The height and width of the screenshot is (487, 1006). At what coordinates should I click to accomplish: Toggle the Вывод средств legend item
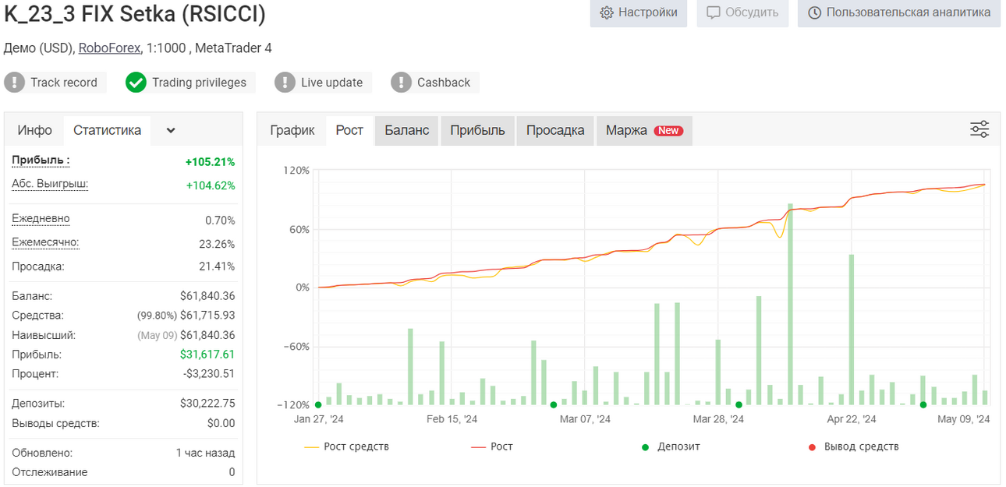853,446
